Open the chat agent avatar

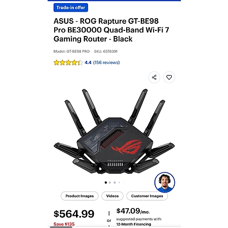click(165, 182)
